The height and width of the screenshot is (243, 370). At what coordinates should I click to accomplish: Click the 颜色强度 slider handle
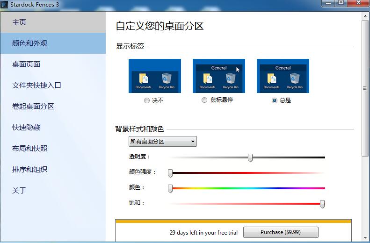170,173
